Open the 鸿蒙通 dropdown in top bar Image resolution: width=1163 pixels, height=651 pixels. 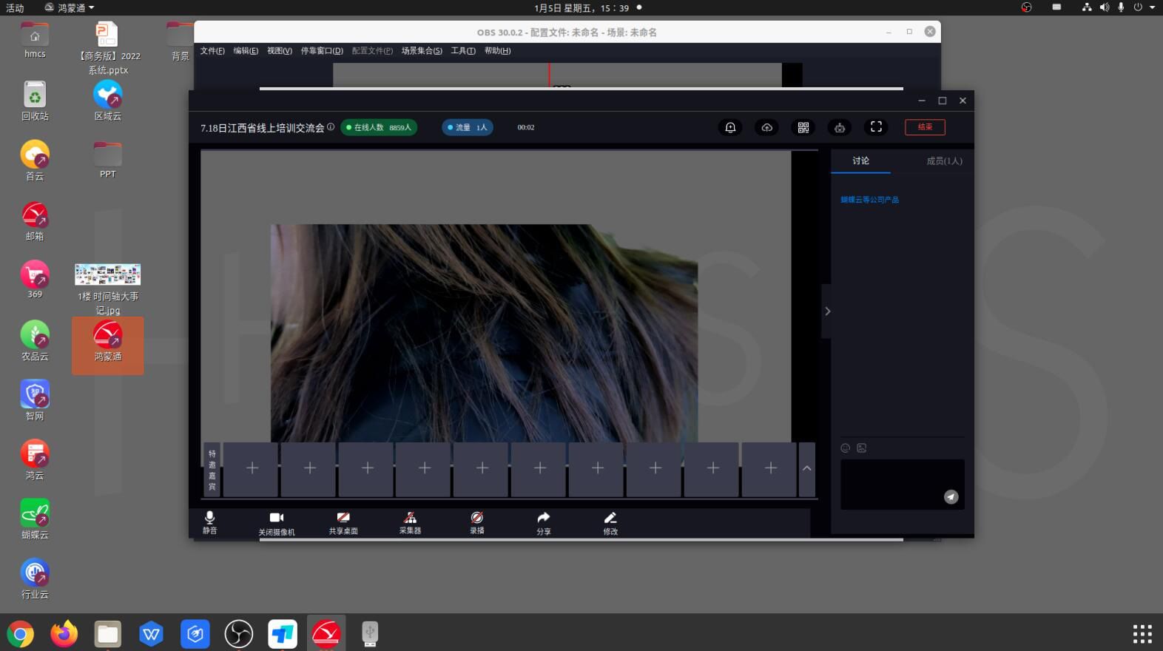70,7
